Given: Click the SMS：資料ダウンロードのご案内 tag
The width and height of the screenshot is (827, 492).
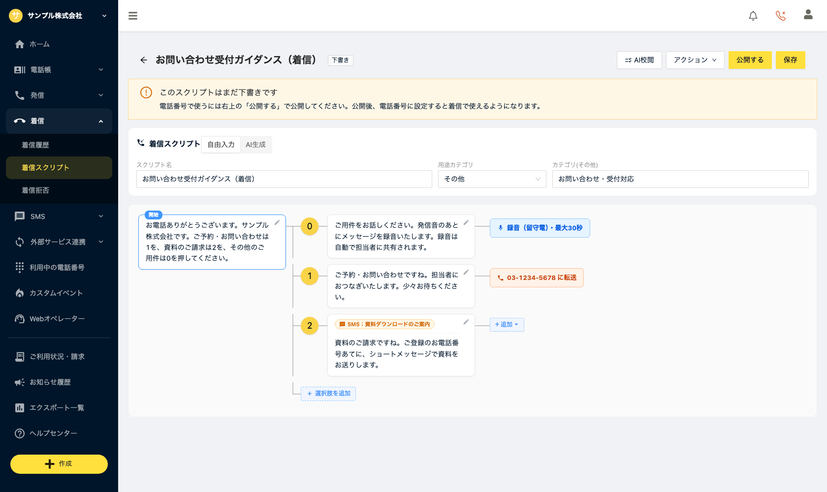Looking at the screenshot, I should 384,324.
